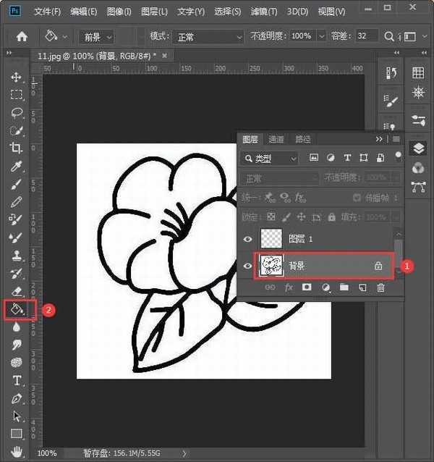Select the Move tool
434x462 pixels.
point(16,77)
